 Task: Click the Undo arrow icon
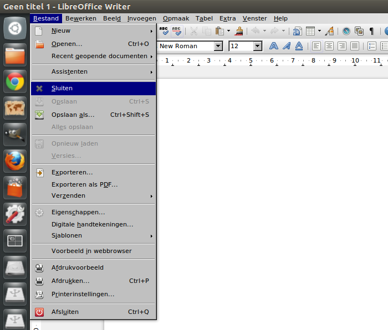[x=256, y=31]
